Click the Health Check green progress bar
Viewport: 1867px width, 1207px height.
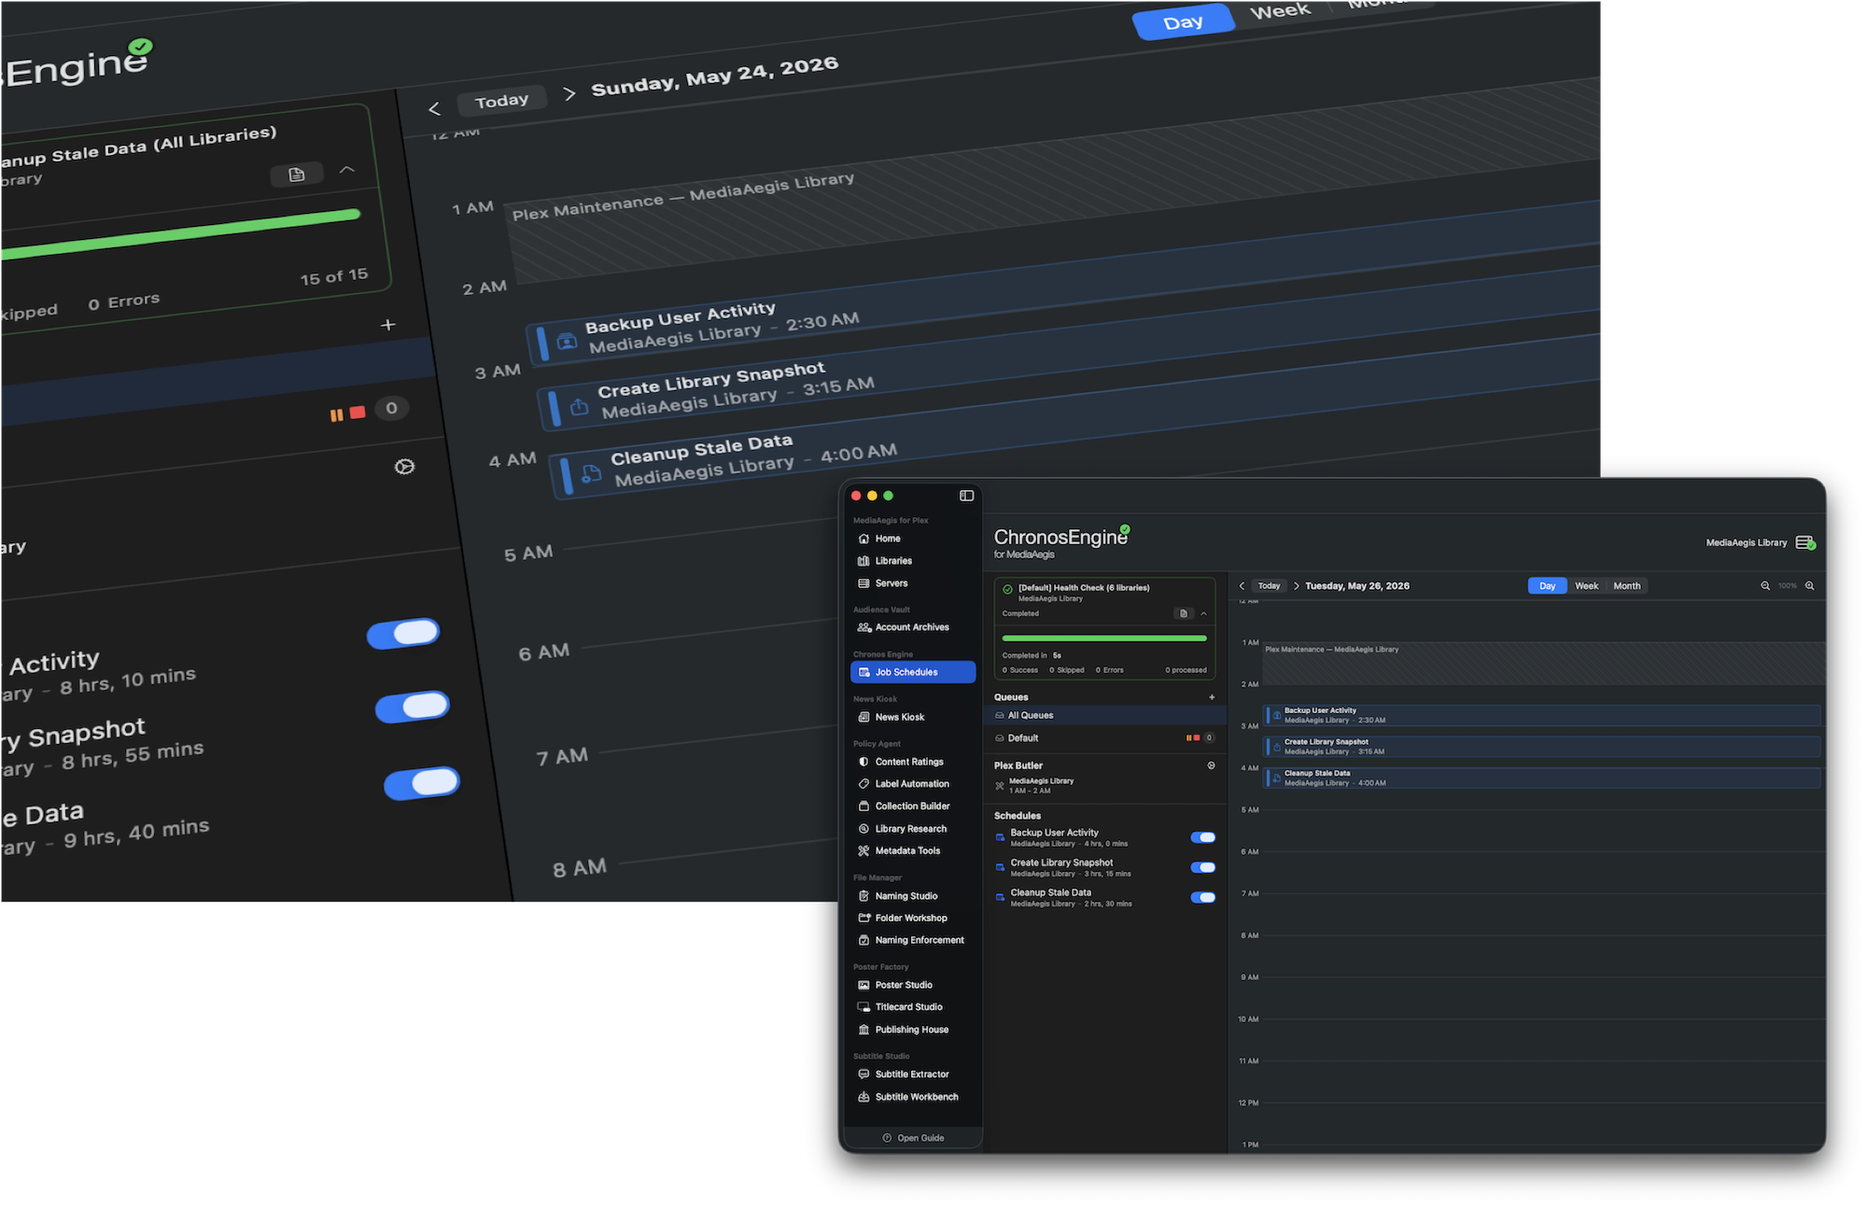coord(1104,639)
